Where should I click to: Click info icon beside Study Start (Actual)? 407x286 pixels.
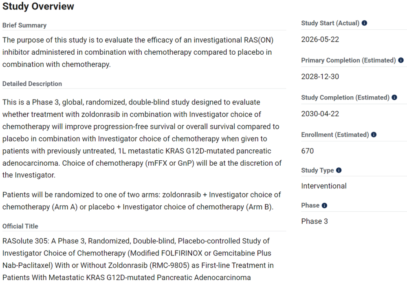[x=365, y=23]
